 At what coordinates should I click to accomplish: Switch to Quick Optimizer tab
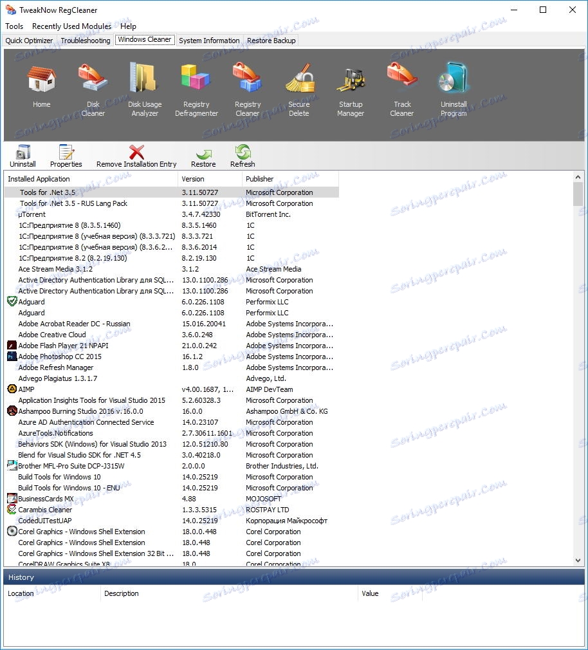tap(29, 40)
